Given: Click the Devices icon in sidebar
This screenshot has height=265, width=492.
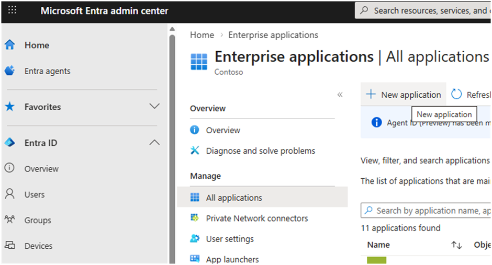Looking at the screenshot, I should pyautogui.click(x=9, y=246).
